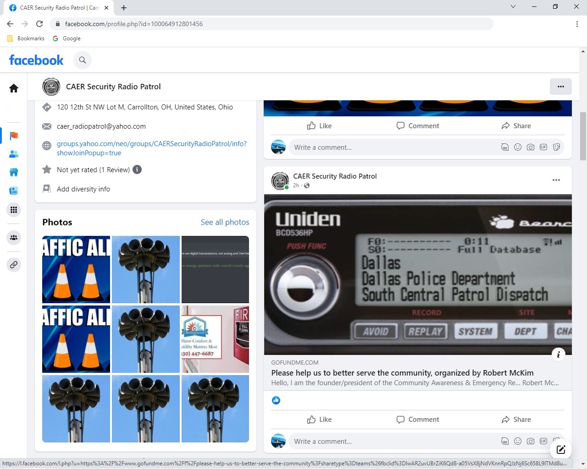Open a new browser tab
587x469 pixels.
tap(124, 8)
